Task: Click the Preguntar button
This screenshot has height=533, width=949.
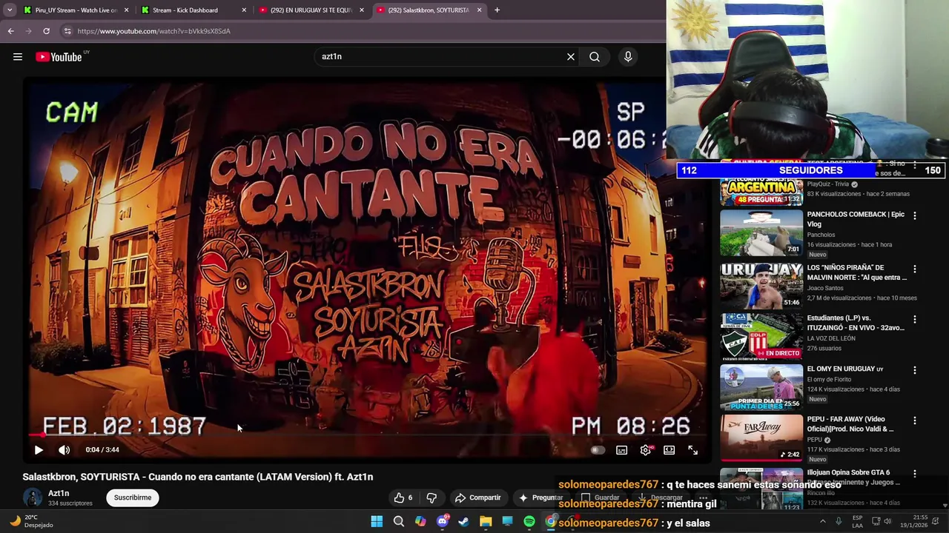Action: point(540,497)
